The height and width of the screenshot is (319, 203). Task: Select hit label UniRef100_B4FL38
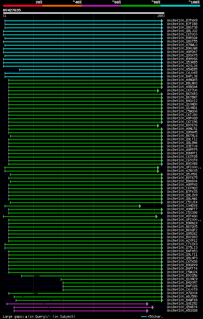pos(182,76)
